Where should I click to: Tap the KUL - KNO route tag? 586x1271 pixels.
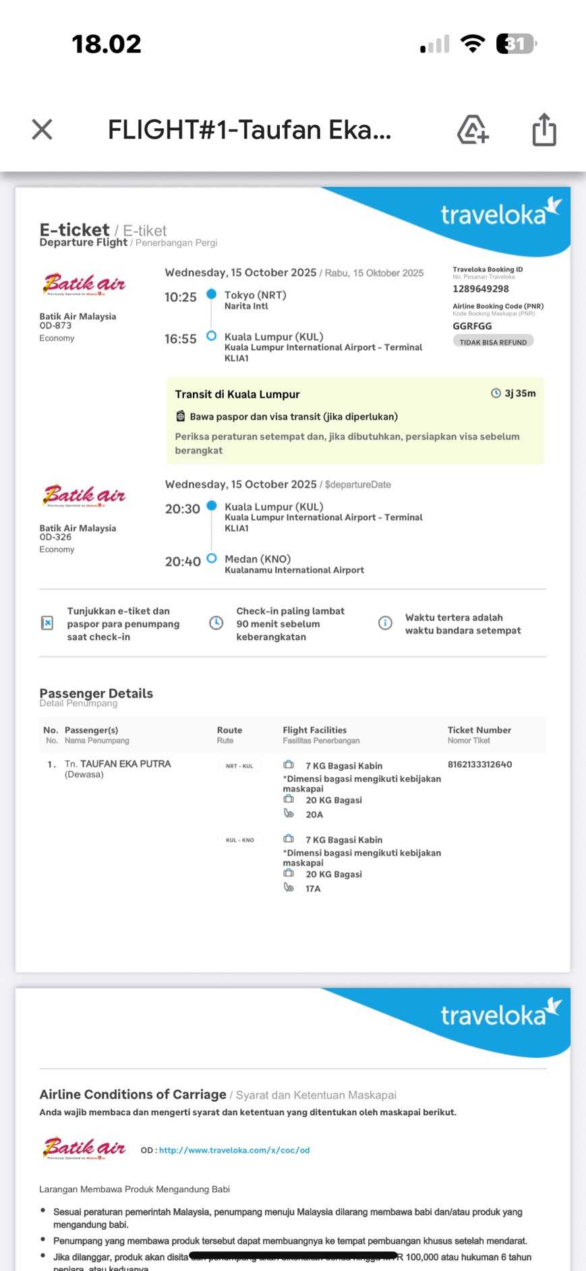(x=240, y=840)
